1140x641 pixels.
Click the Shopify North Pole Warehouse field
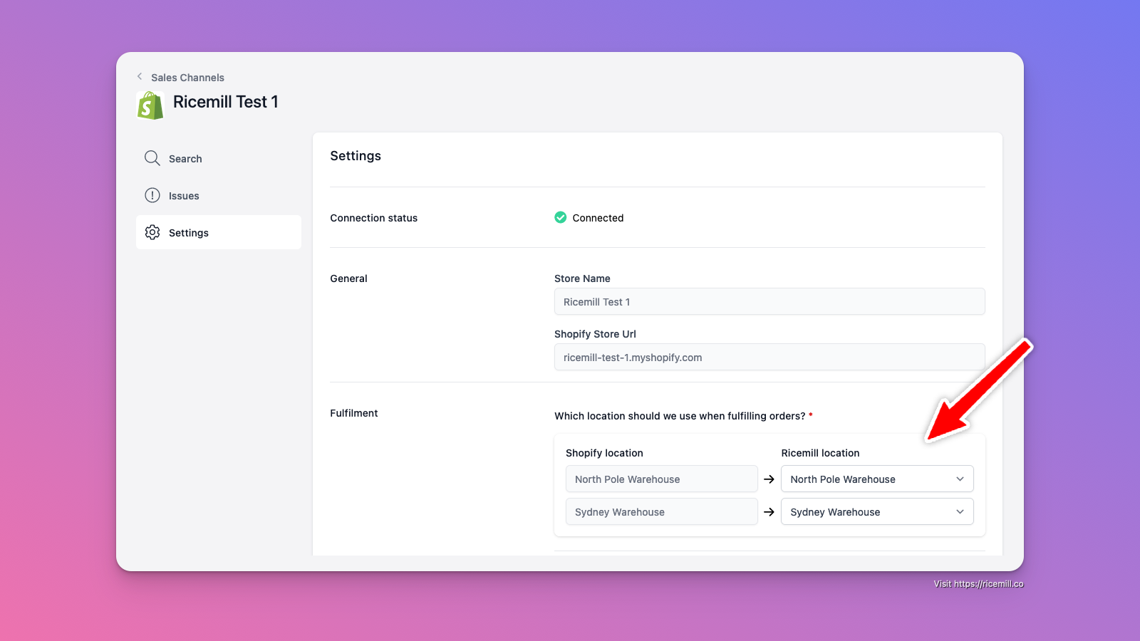point(662,479)
